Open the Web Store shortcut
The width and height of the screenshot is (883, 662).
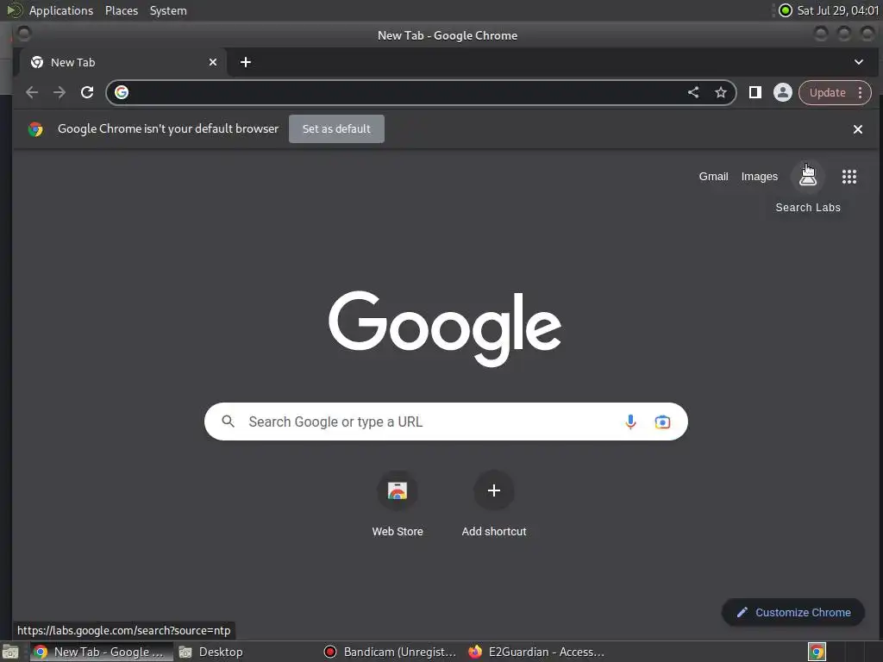click(398, 503)
